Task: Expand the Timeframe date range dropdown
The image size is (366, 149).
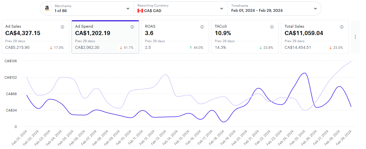Action: 315,8
